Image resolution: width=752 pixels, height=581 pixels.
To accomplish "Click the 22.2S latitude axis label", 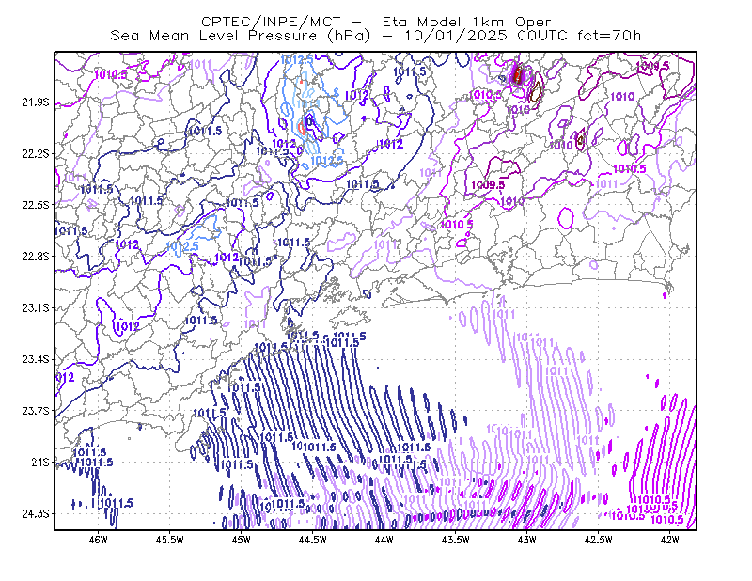I will 36,153.
